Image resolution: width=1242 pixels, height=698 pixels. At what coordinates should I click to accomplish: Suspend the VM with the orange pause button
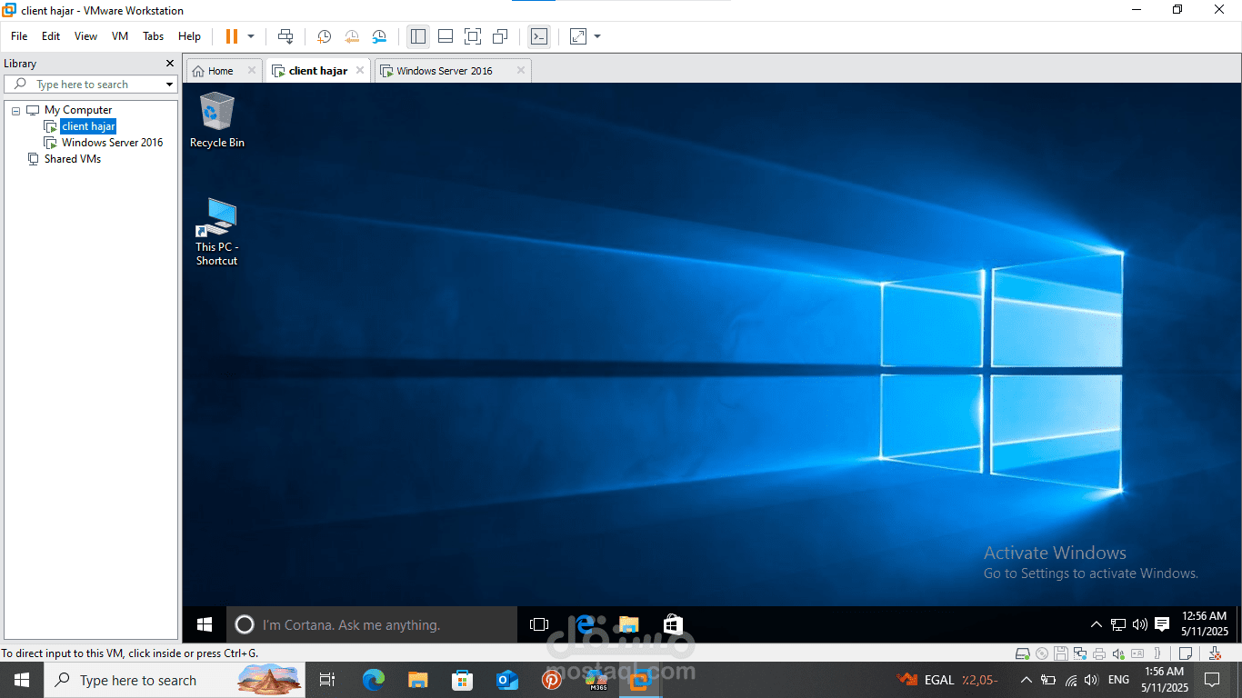(x=232, y=36)
